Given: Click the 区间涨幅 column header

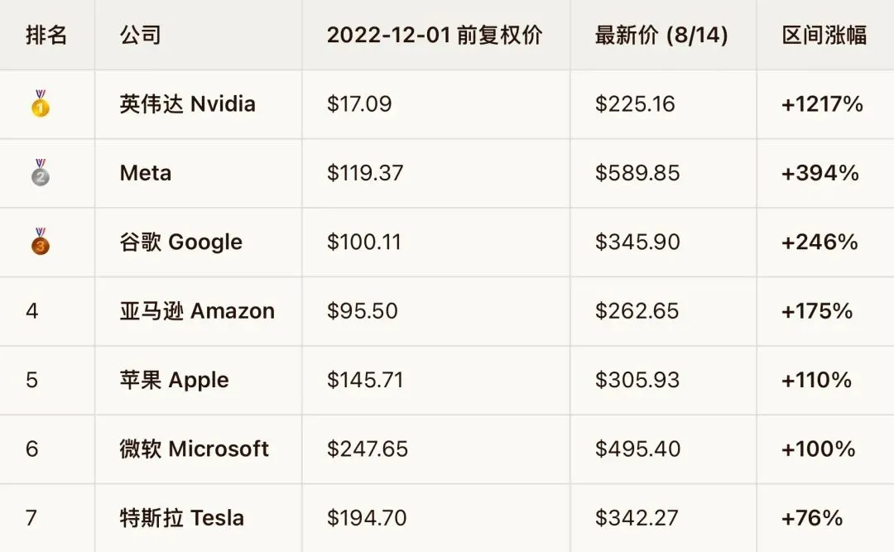Looking at the screenshot, I should 825,35.
